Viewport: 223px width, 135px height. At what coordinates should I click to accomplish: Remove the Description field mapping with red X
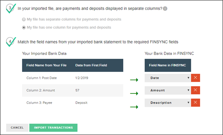click(196, 103)
